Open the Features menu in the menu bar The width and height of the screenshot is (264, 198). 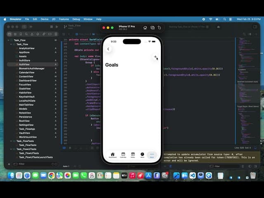click(x=64, y=19)
